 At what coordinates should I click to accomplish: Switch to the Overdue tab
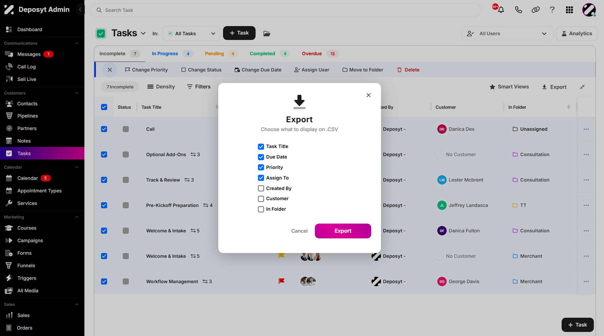320,54
